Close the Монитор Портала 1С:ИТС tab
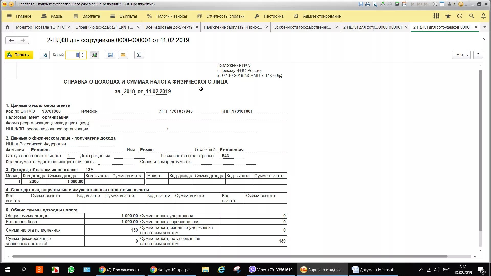 click(68, 27)
